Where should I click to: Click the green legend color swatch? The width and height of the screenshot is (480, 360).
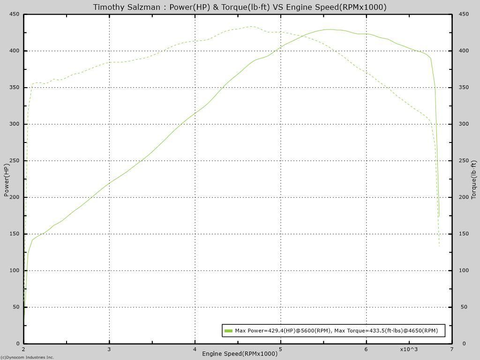228,331
